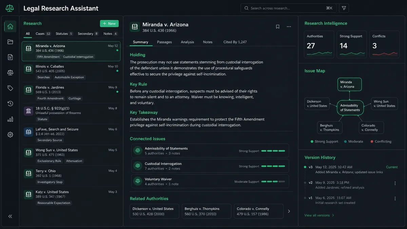Image resolution: width=407 pixels, height=229 pixels.
Task: Follow the View all versions link
Action: point(319,215)
